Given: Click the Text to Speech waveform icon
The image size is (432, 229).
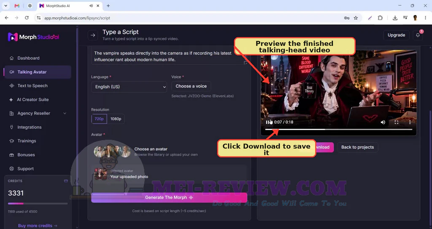Looking at the screenshot, I should pyautogui.click(x=11, y=86).
